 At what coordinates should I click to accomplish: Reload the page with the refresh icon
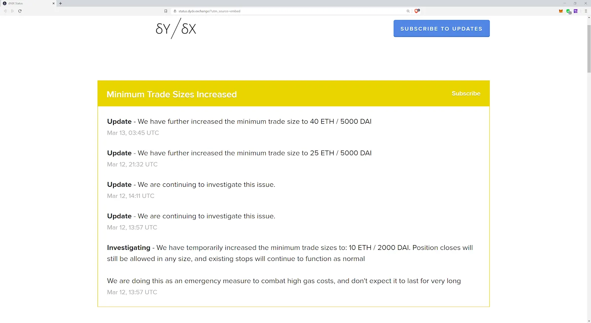tap(20, 11)
